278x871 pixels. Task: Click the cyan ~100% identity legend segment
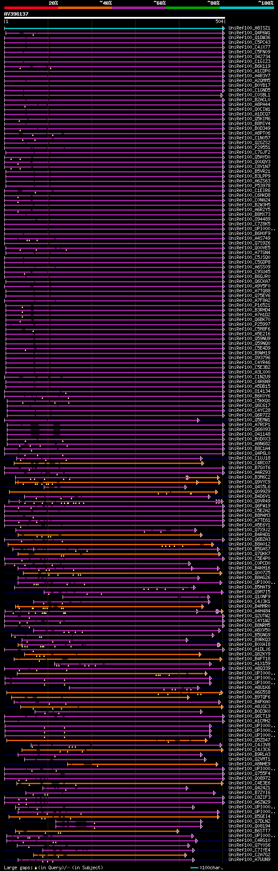[246, 7]
